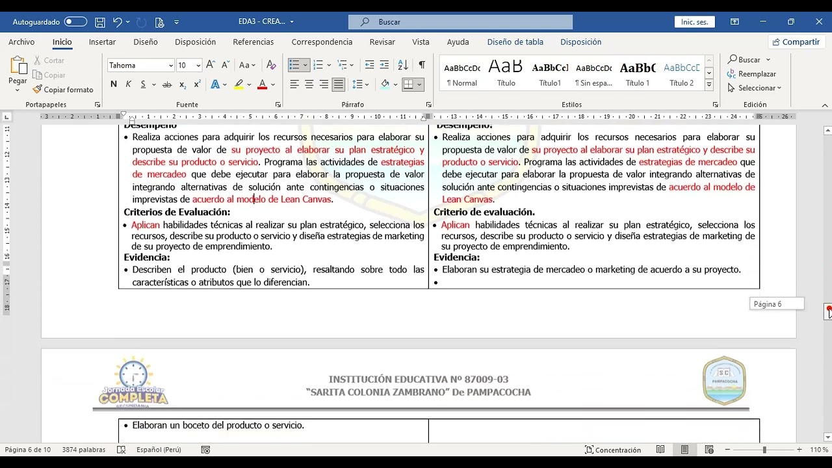Switch to Web Layout view
This screenshot has height=468, width=832.
pos(709,450)
